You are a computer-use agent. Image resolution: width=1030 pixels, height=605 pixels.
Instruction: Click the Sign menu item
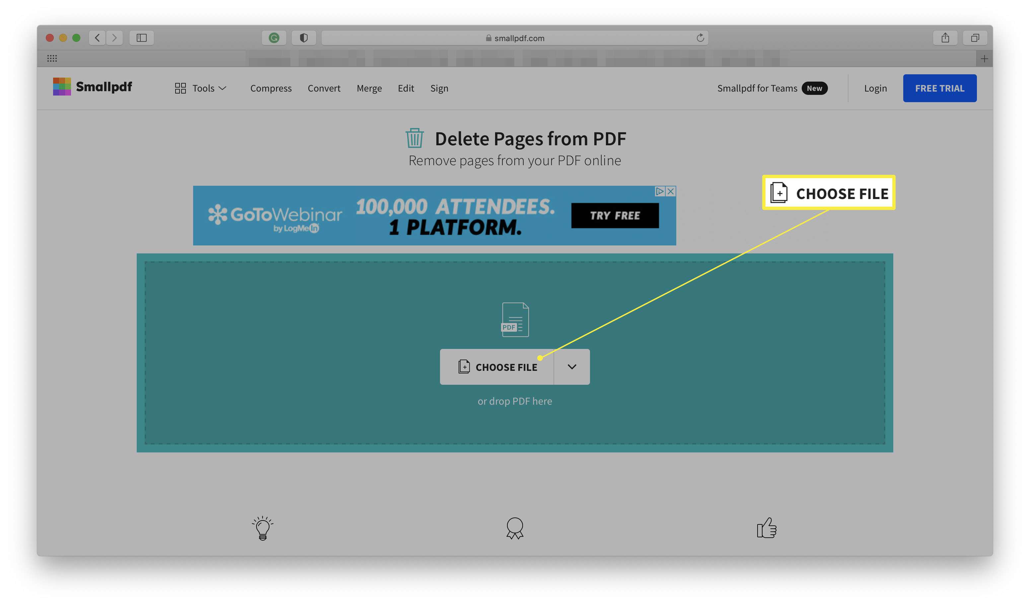[439, 87]
